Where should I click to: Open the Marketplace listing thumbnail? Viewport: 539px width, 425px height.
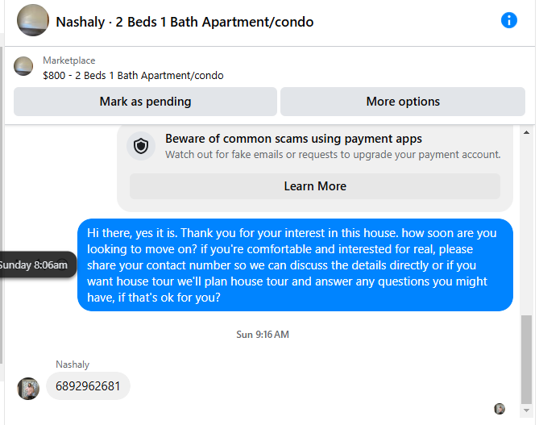pos(23,66)
